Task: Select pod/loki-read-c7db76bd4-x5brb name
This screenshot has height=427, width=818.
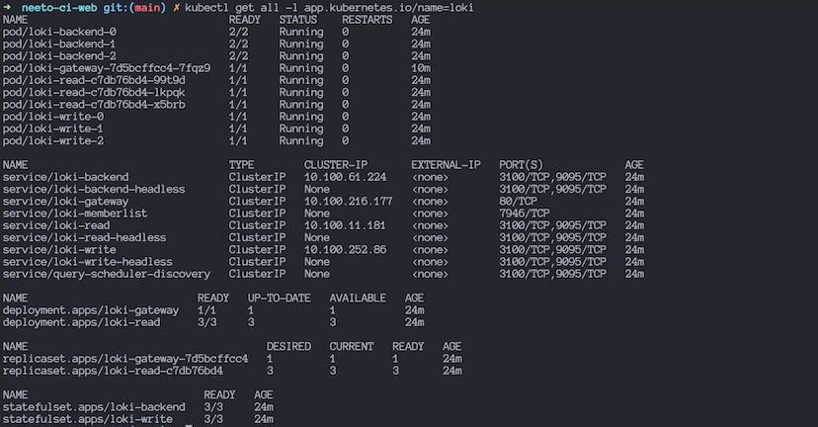Action: [94, 105]
